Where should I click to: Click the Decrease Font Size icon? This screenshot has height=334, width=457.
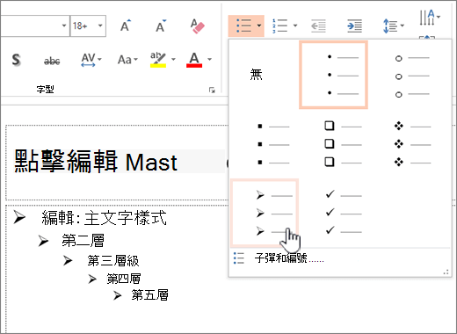[x=161, y=25]
